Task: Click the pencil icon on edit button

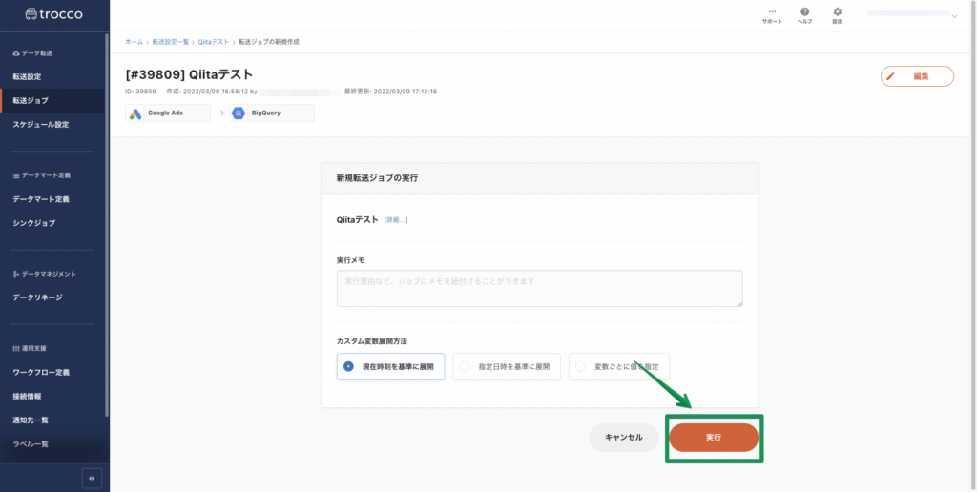Action: tap(891, 76)
